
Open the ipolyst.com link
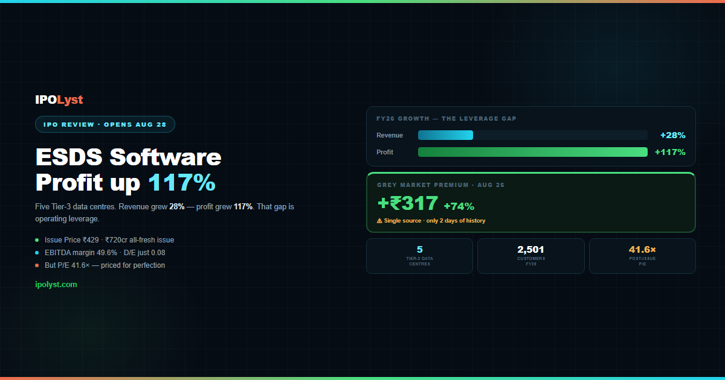coord(56,284)
